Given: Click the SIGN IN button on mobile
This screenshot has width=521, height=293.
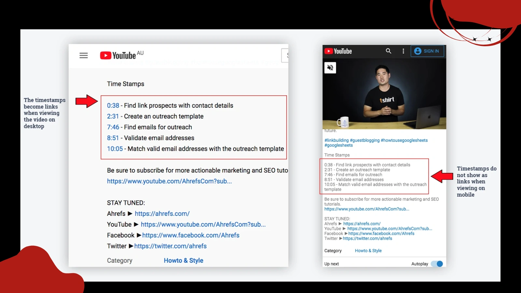Looking at the screenshot, I should coord(427,51).
